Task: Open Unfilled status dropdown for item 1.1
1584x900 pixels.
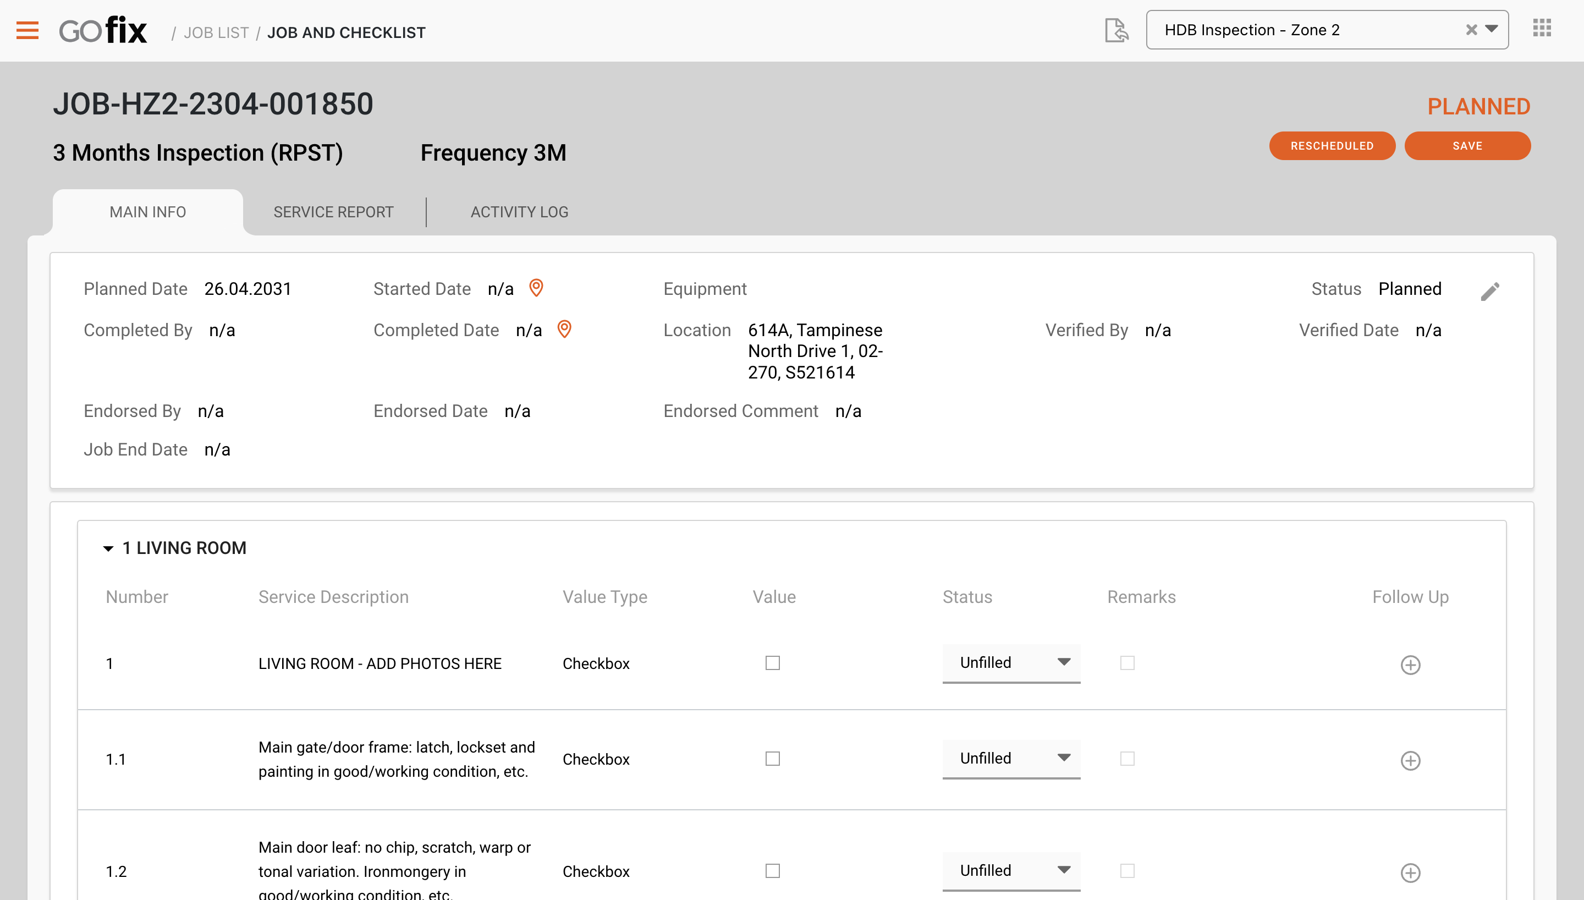Action: [1011, 759]
